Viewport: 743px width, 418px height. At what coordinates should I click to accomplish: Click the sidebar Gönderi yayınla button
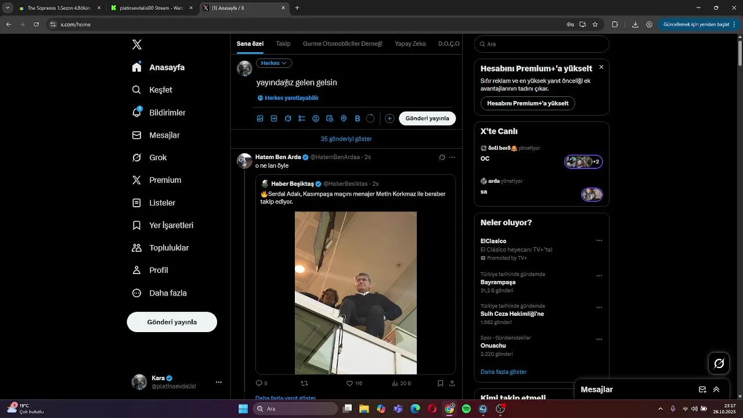pos(172,322)
